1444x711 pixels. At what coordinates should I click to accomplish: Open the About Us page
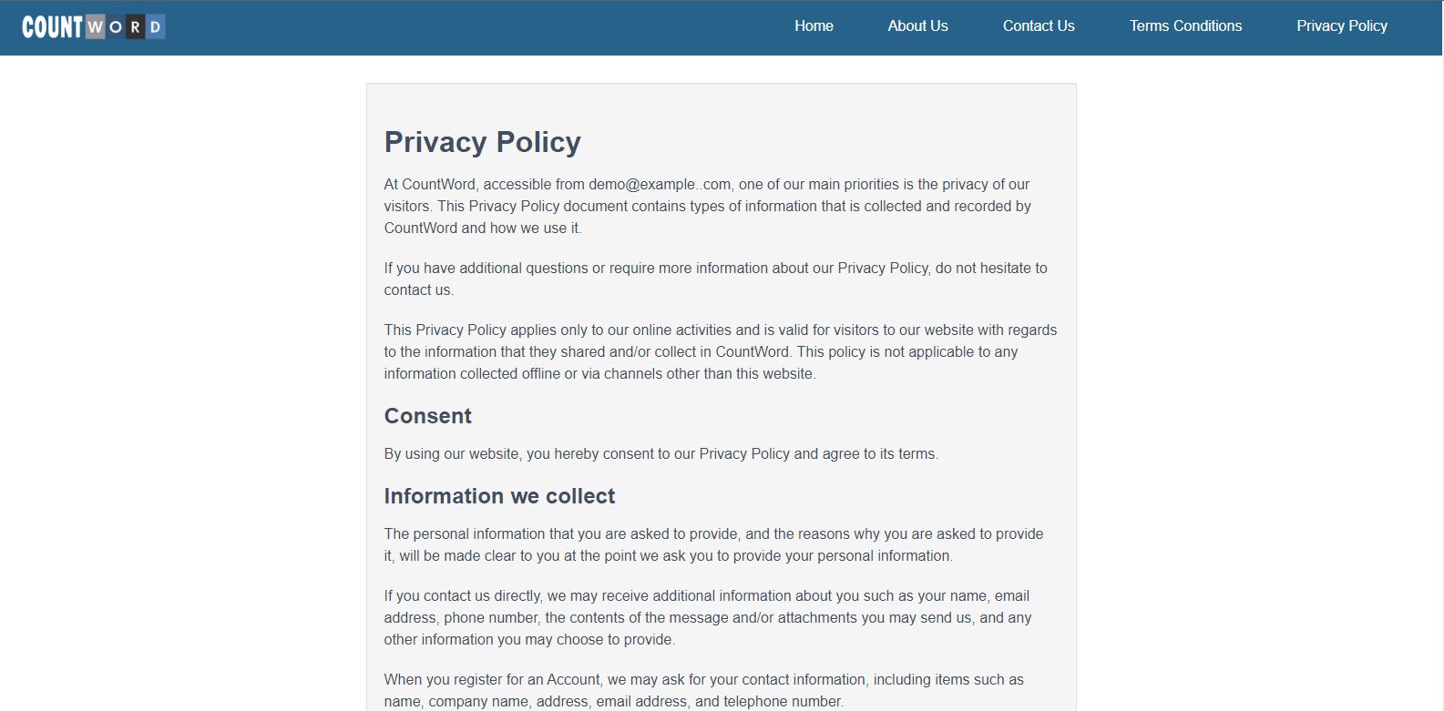coord(917,26)
